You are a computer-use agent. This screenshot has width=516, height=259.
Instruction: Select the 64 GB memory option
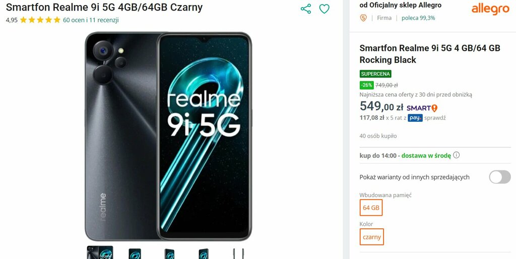[x=371, y=208]
